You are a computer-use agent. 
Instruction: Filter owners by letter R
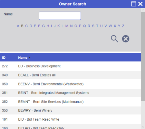coord(89,26)
